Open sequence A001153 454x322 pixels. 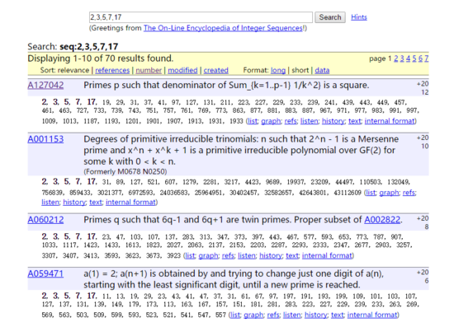coord(45,139)
